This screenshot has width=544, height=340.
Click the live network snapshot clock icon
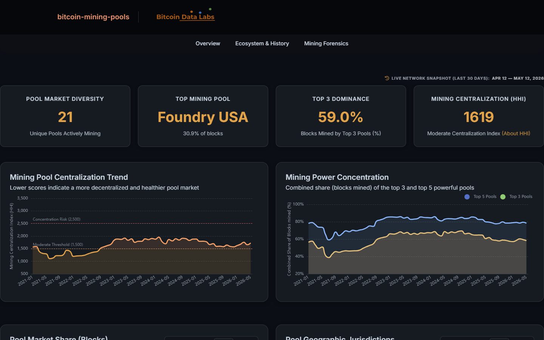click(387, 78)
